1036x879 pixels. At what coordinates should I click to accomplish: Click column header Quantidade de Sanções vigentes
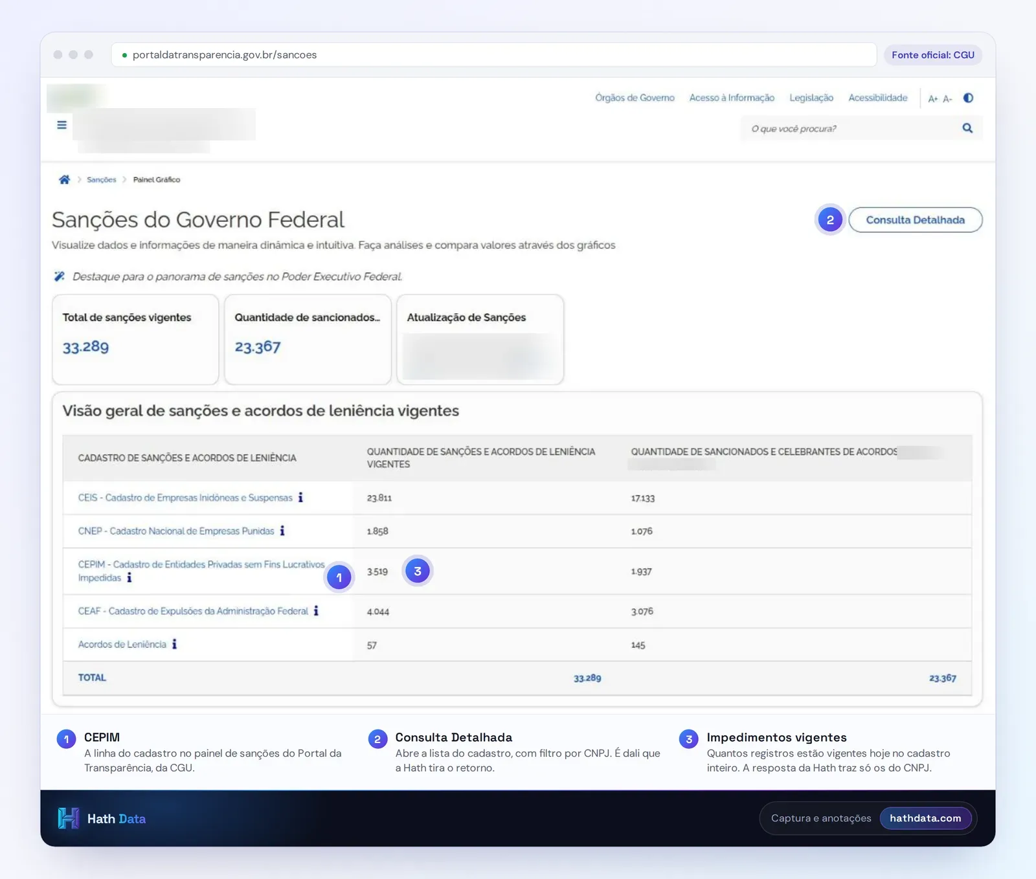coord(481,458)
